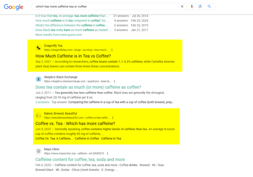253x177 pixels.
Task: Open Mayo Clinic favicon
Action: (38, 151)
